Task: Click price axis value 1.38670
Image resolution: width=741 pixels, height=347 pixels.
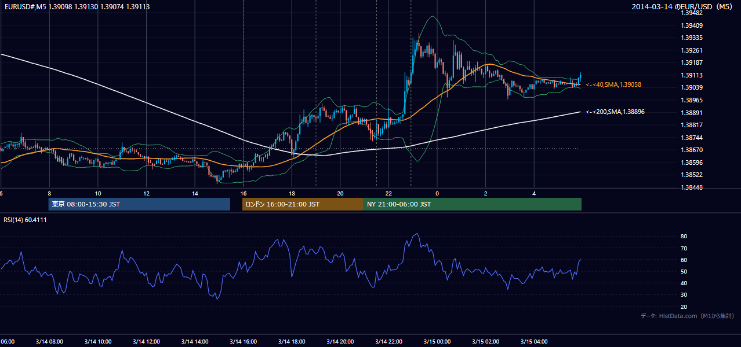Action: pos(692,150)
